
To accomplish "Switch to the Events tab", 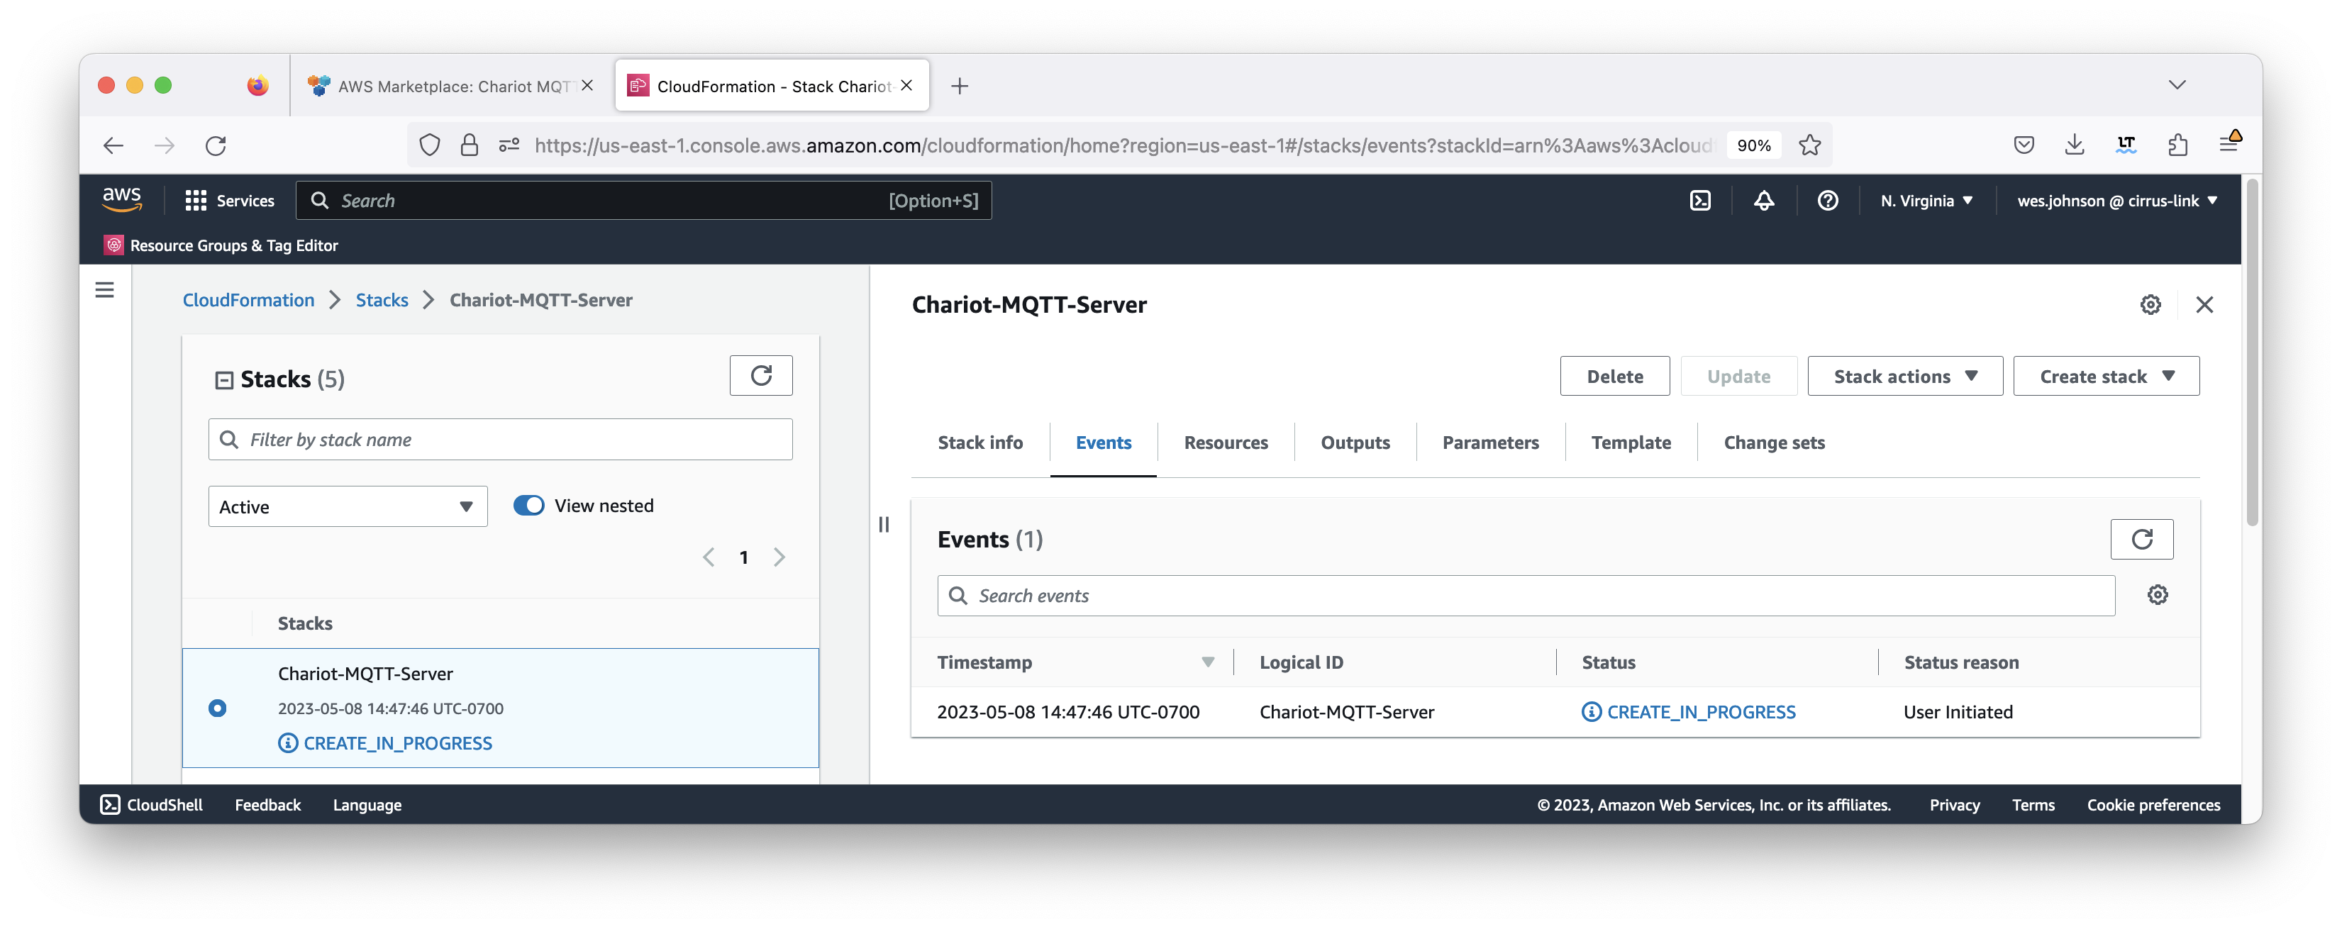I will (1103, 443).
